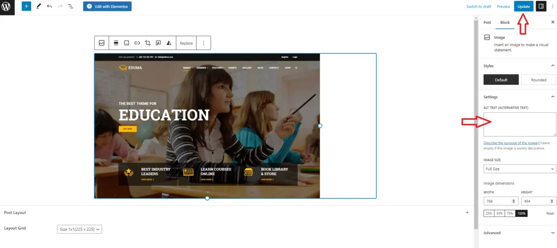The width and height of the screenshot is (557, 248).
Task: Add text over image icon
Action: coord(158,43)
